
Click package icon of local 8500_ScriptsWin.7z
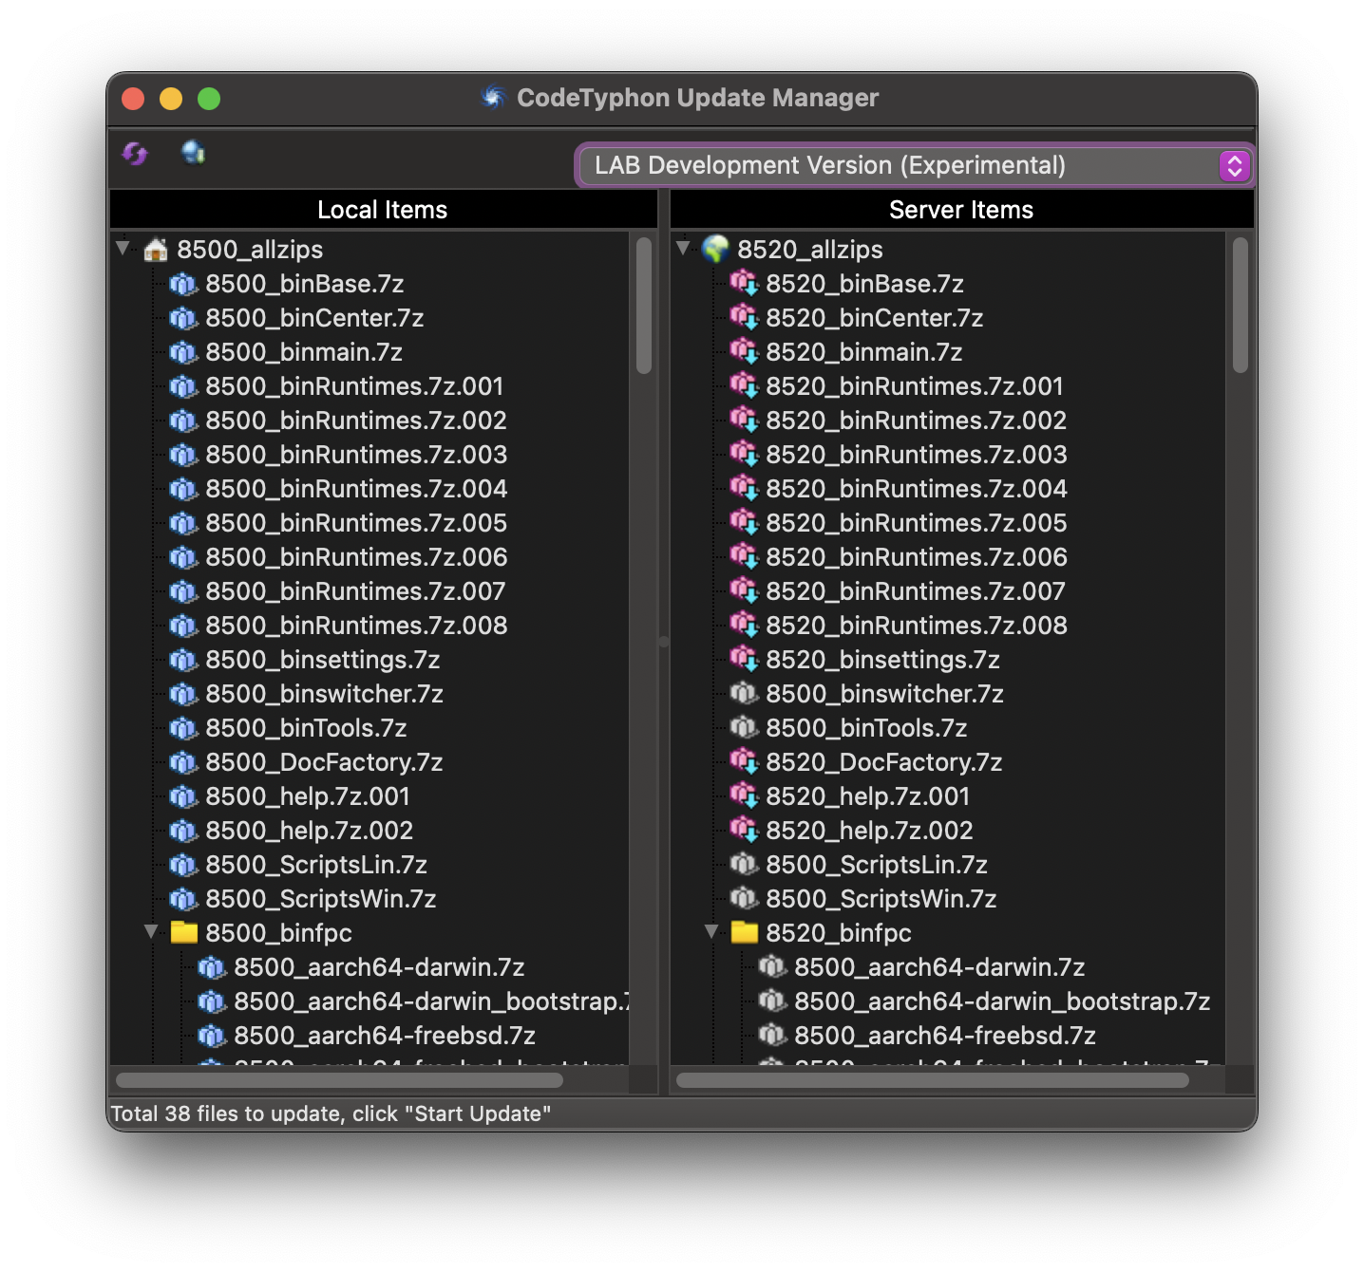click(183, 899)
